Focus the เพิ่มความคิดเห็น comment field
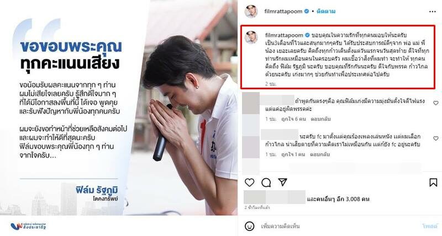 click(x=338, y=226)
